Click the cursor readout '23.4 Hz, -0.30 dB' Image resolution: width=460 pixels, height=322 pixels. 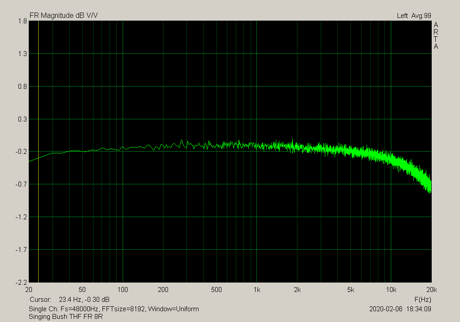click(x=84, y=300)
